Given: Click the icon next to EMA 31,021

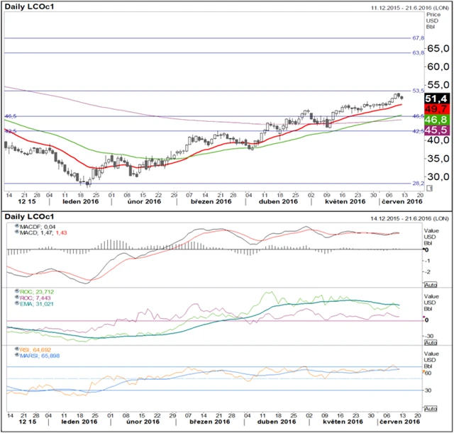Looking at the screenshot, I should point(18,303).
